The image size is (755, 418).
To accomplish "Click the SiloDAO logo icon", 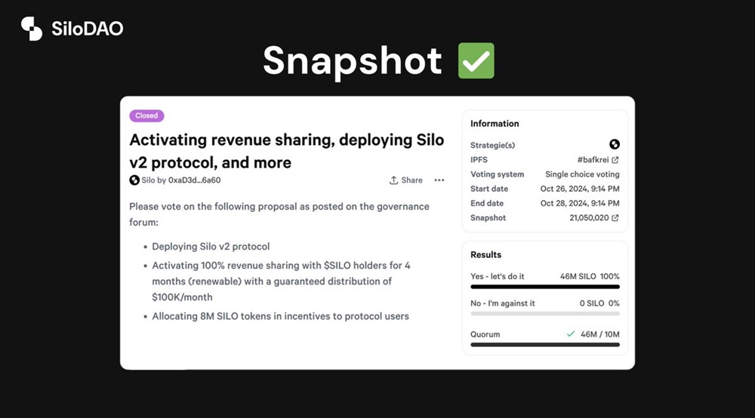I will click(32, 29).
